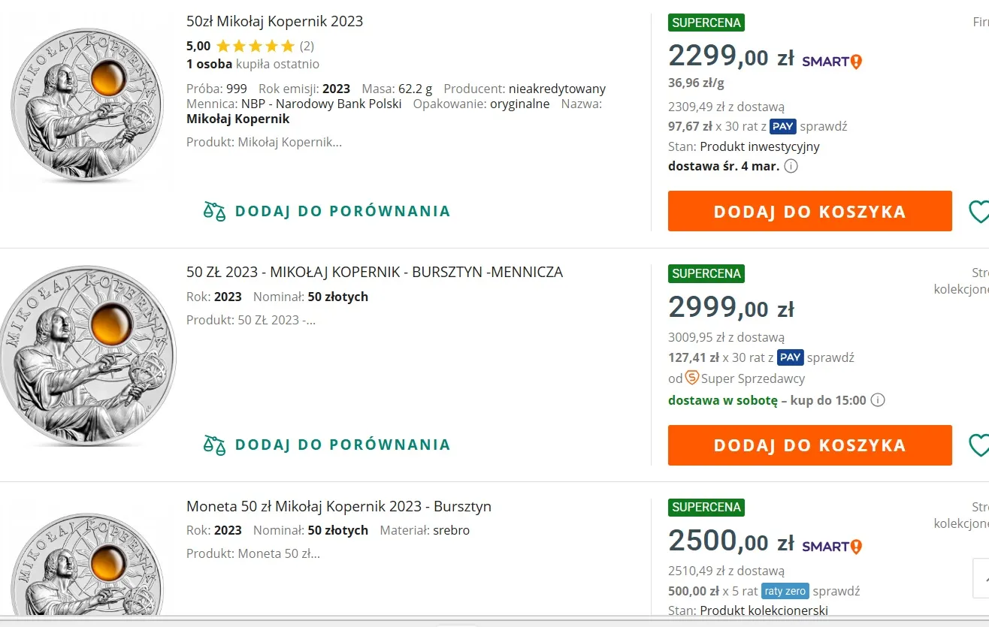Toggle compare for the BURSZTYN -MENNICZA coin

(x=327, y=445)
